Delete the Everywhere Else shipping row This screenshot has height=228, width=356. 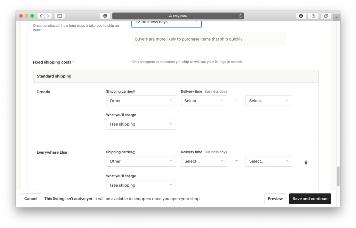click(x=306, y=162)
